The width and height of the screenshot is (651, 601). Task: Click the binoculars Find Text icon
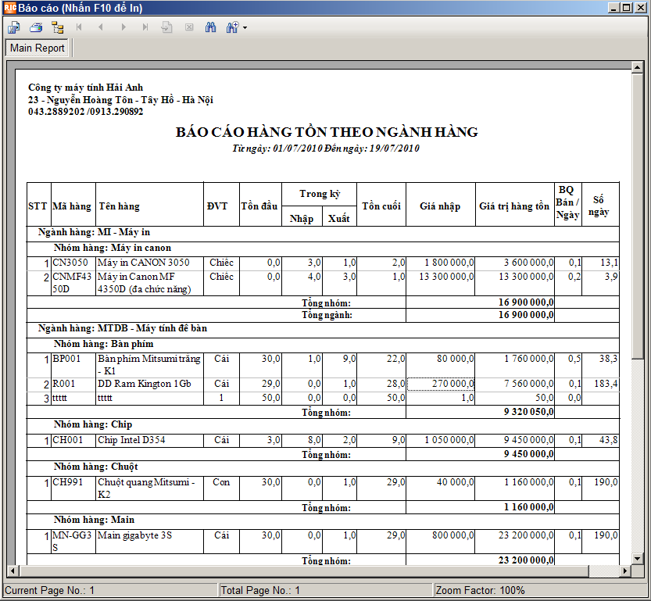[210, 27]
